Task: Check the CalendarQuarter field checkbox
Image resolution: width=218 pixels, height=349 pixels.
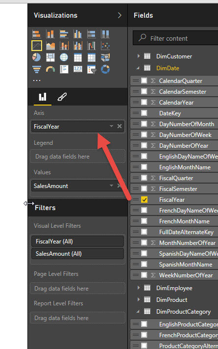Action: tap(144, 81)
